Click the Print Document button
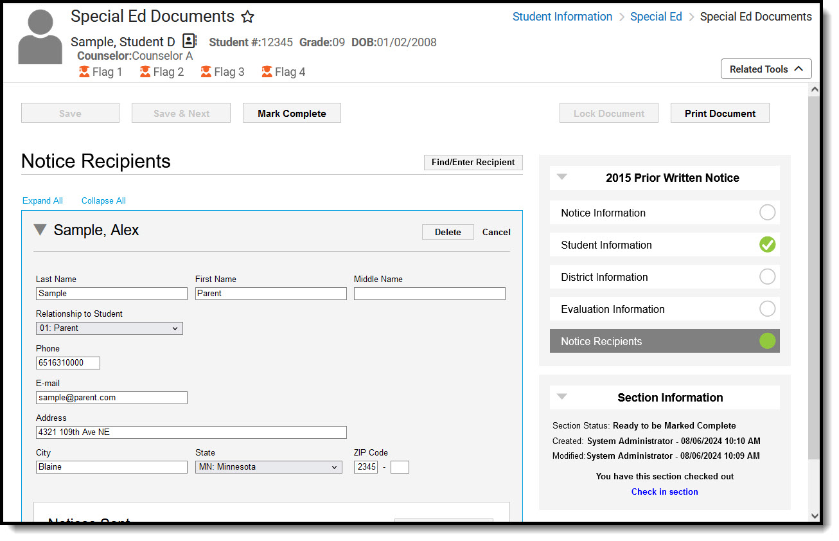839x541 pixels. pyautogui.click(x=720, y=113)
